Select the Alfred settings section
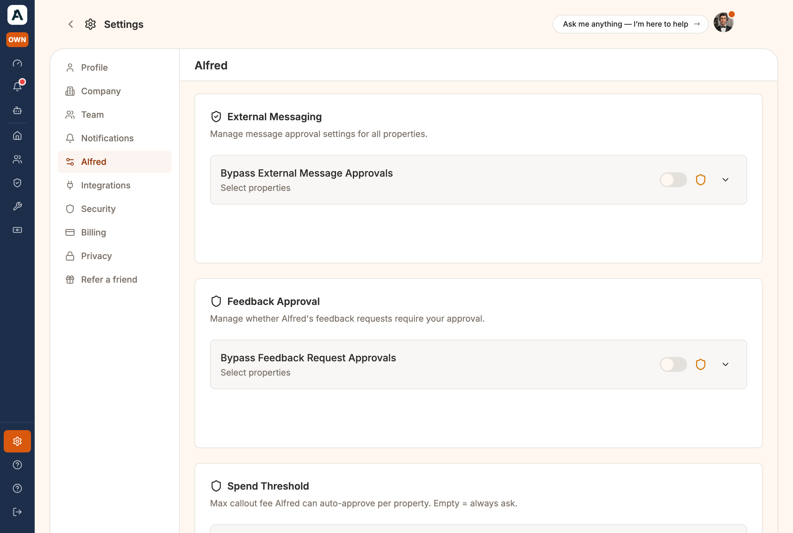The width and height of the screenshot is (793, 533). pyautogui.click(x=115, y=162)
